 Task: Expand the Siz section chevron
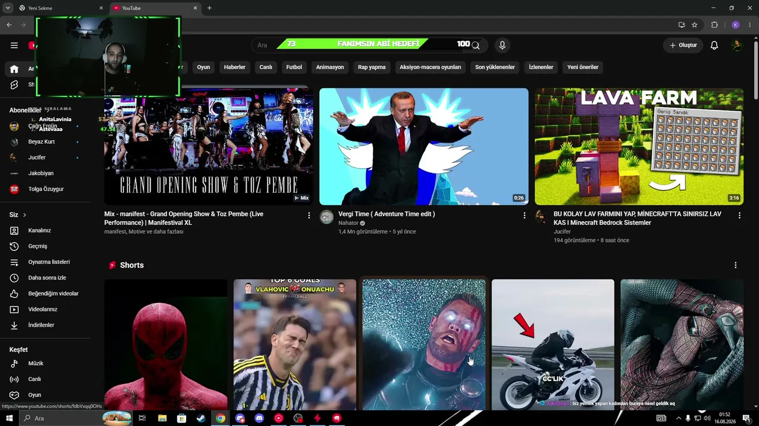coord(24,215)
